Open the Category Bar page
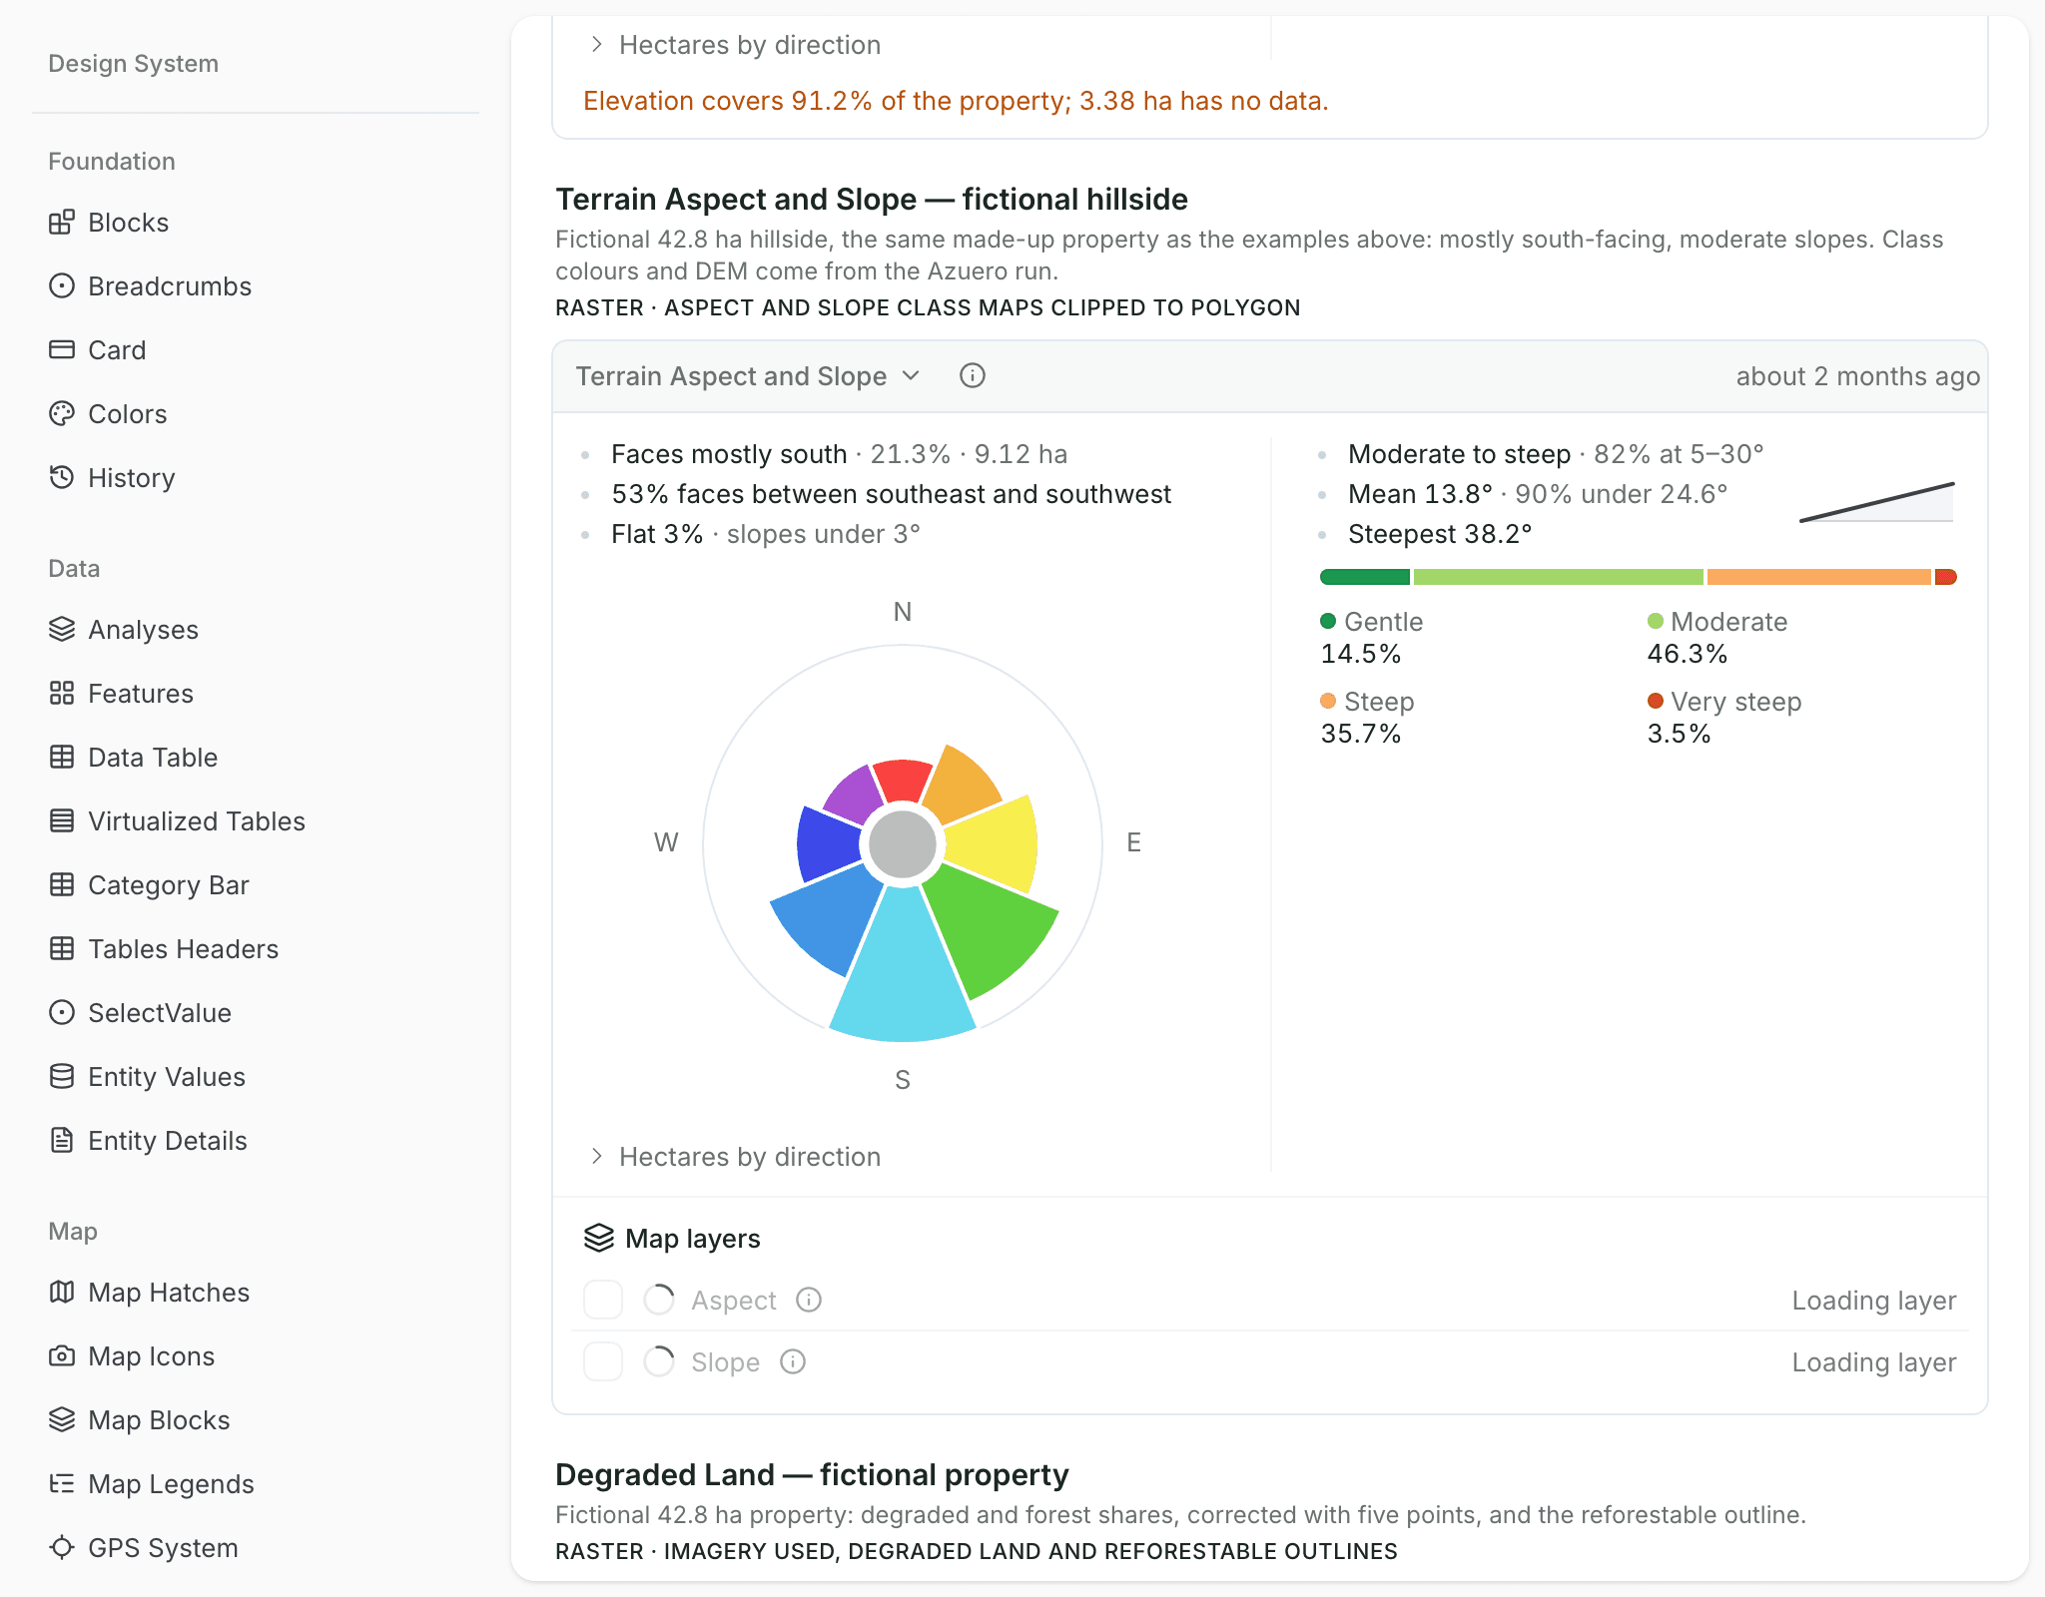The image size is (2045, 1597). (168, 884)
